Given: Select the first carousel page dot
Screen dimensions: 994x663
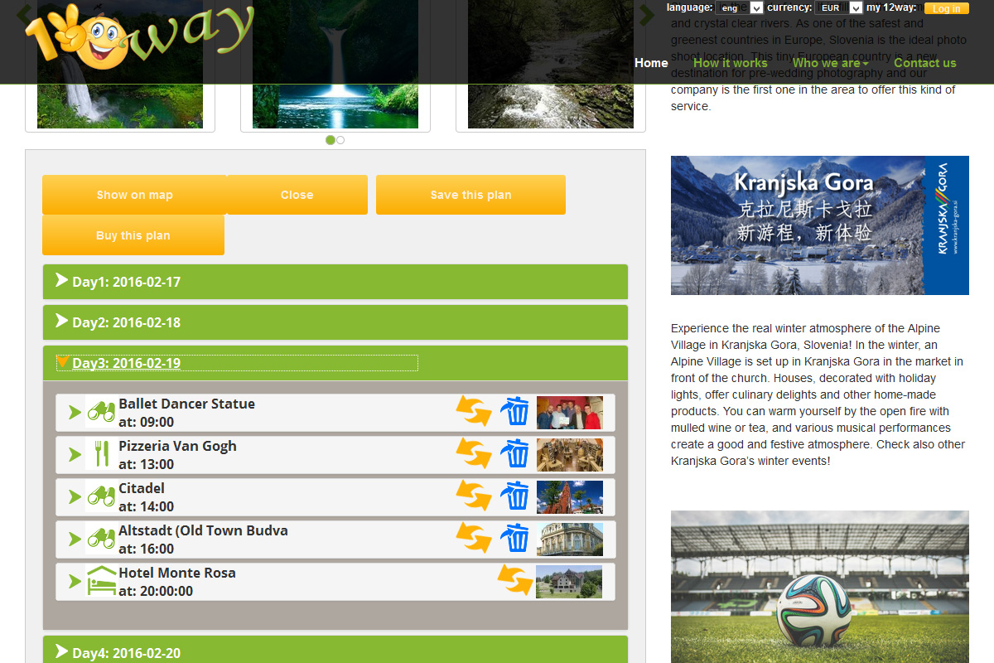Looking at the screenshot, I should tap(331, 140).
